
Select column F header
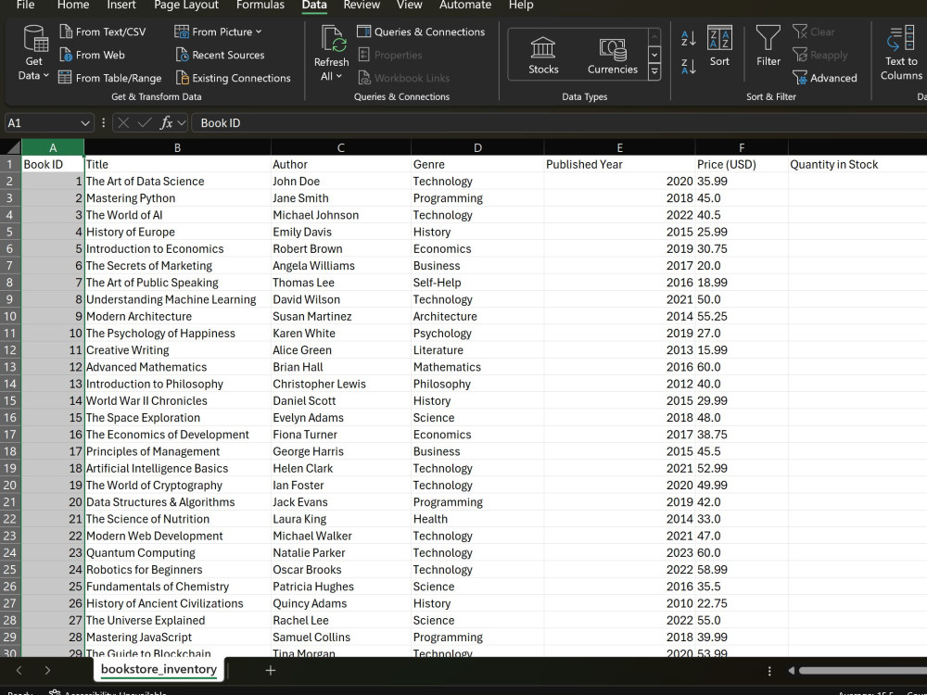click(x=742, y=147)
